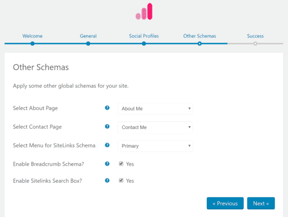
Task: Click help icon beside Select About Page
Action: 107,108
